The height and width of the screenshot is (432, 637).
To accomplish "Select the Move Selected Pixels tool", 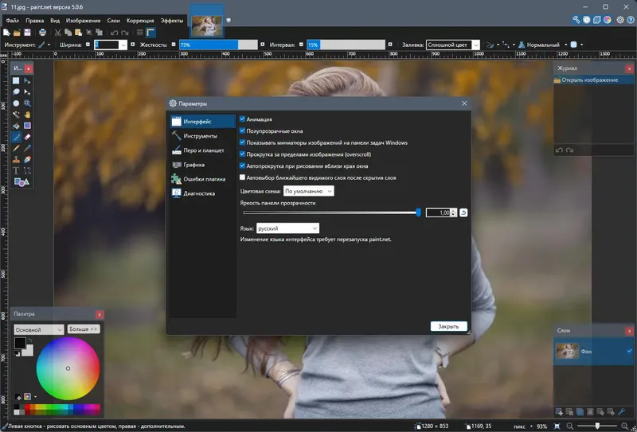I will (27, 81).
